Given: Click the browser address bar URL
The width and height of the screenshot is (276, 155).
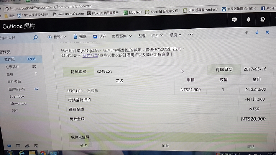Looking at the screenshot, I should (x=51, y=7).
